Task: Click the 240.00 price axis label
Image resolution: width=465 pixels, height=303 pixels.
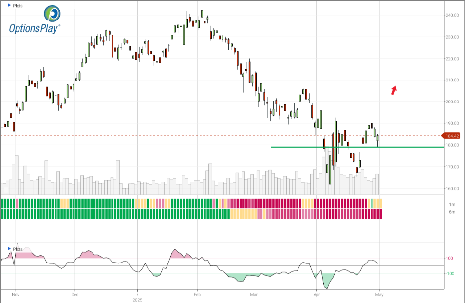Action: click(x=452, y=15)
